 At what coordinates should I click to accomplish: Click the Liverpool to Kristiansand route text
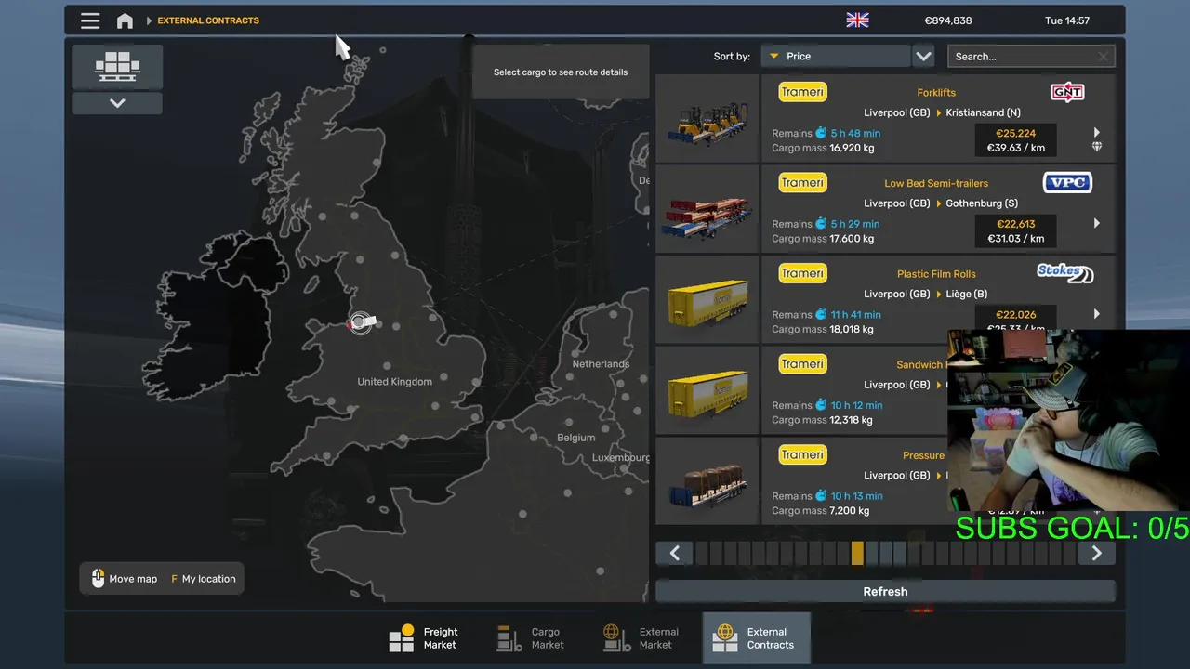942,112
